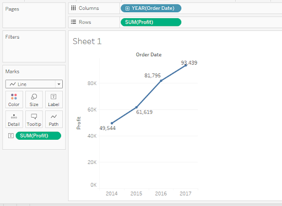Open the Tooltip marks card

tap(34, 119)
